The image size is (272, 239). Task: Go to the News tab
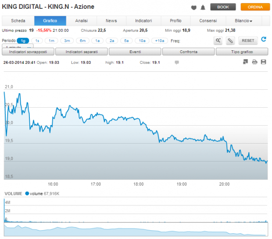click(x=111, y=21)
